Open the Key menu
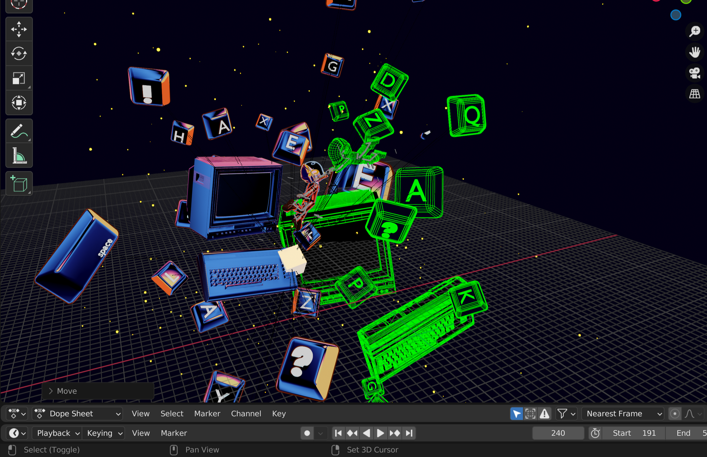Screen dimensions: 707x457 pyautogui.click(x=279, y=414)
